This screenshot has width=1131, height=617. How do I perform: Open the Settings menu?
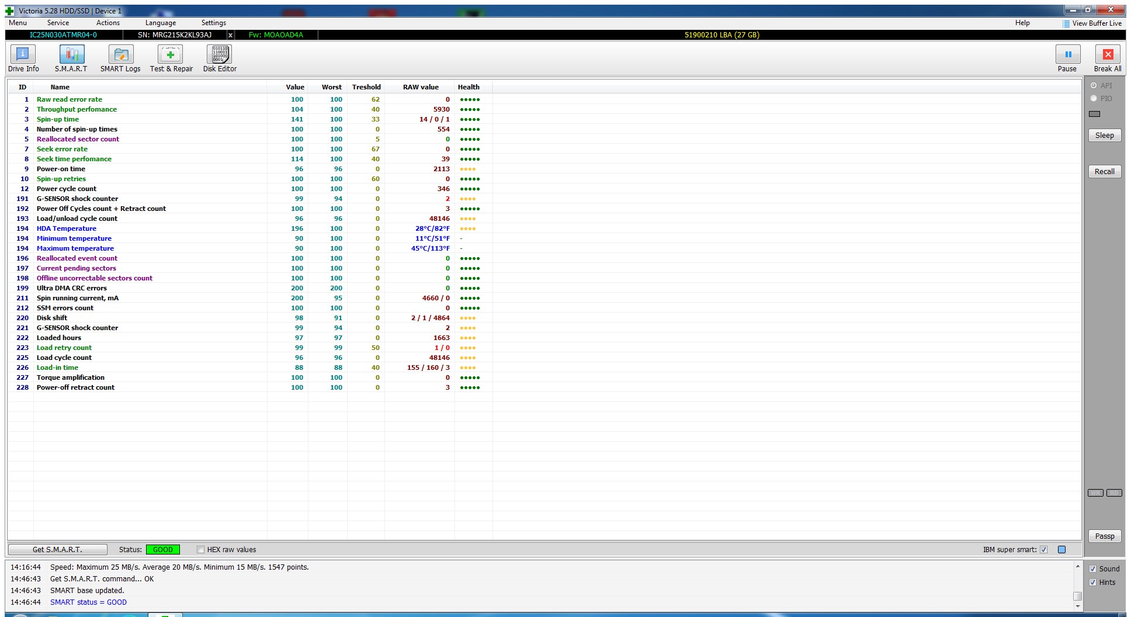click(214, 23)
